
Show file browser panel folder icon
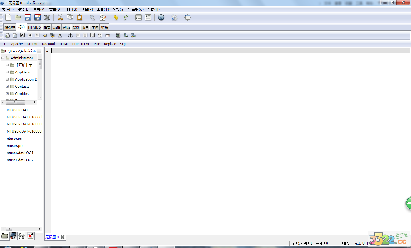click(x=5, y=236)
